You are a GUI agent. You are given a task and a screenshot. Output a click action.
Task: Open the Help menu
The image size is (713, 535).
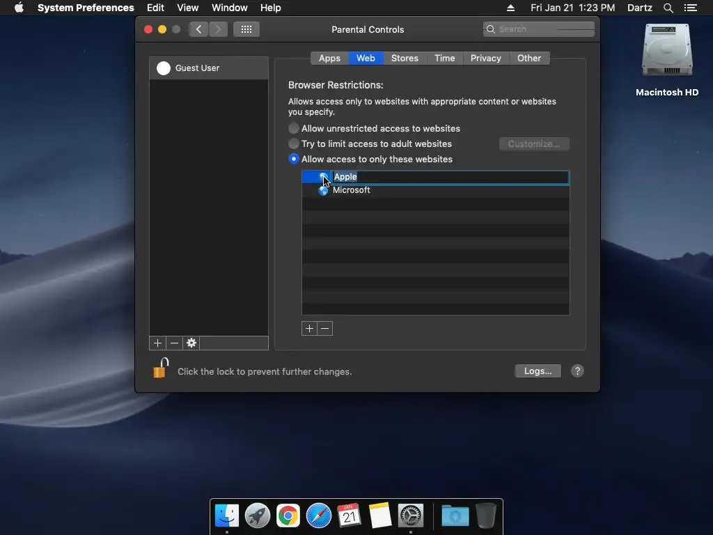pyautogui.click(x=271, y=8)
